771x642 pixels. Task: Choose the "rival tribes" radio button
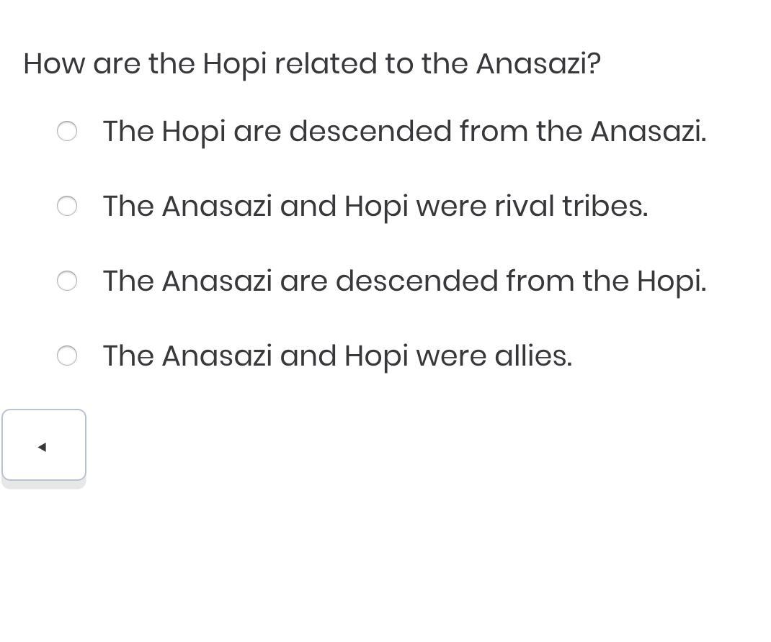point(67,206)
